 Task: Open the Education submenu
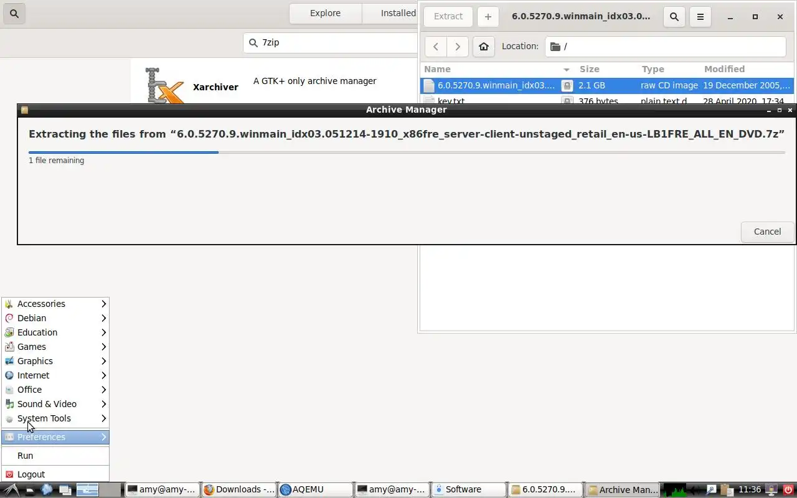pyautogui.click(x=55, y=332)
